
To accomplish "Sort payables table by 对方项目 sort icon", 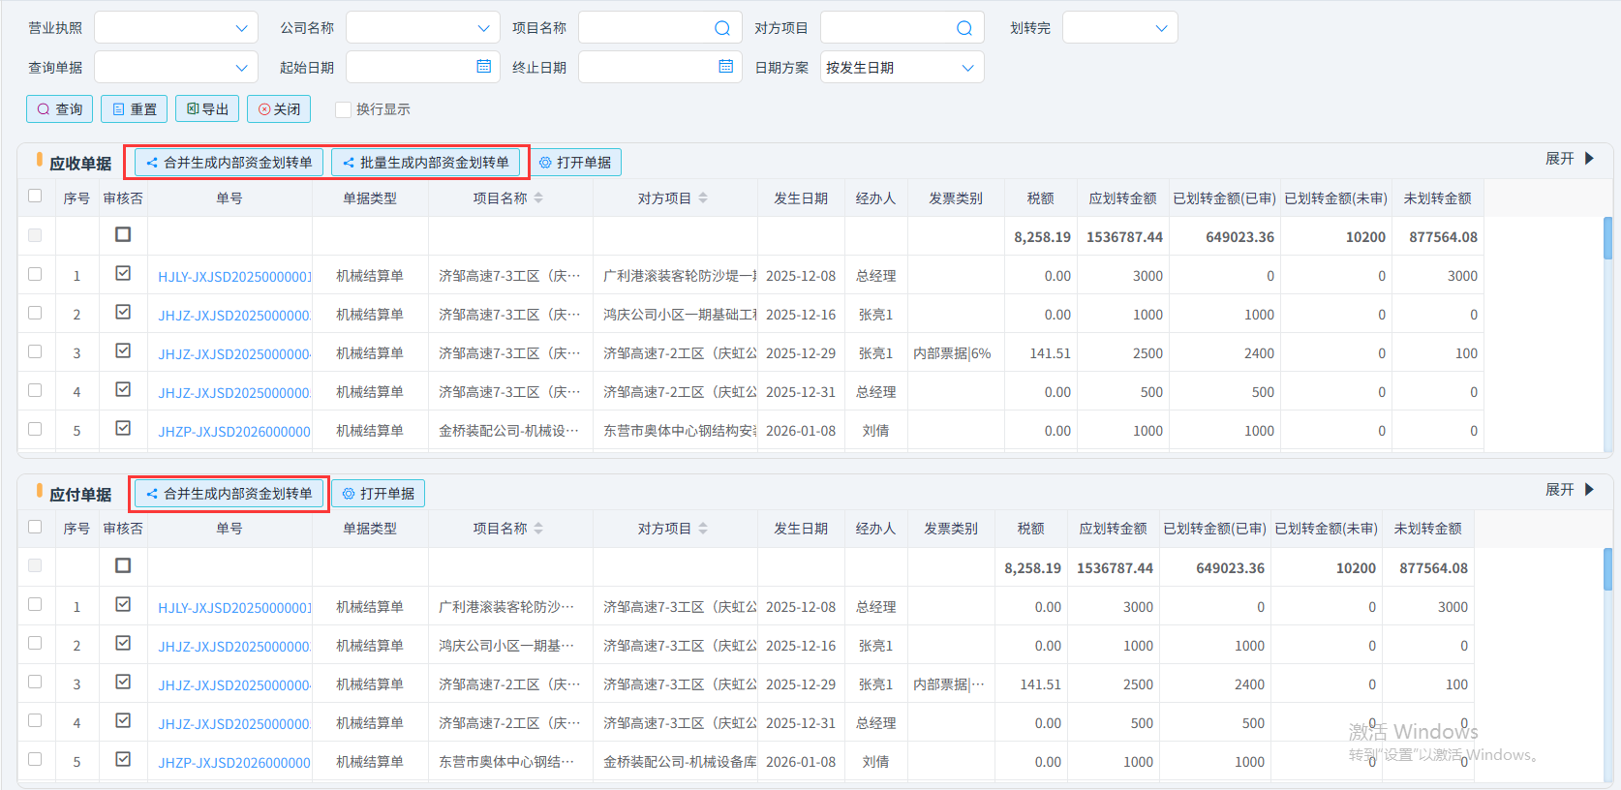I will point(703,529).
